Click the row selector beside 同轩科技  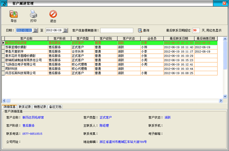(3, 69)
